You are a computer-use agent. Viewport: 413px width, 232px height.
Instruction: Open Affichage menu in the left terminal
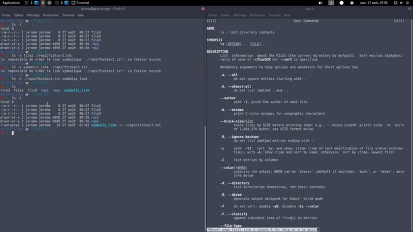[33, 15]
